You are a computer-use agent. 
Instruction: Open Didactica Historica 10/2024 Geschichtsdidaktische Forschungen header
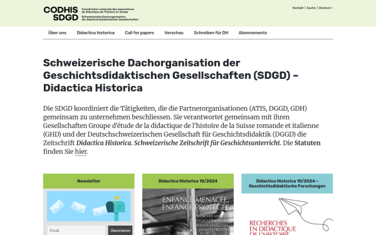[287, 184]
